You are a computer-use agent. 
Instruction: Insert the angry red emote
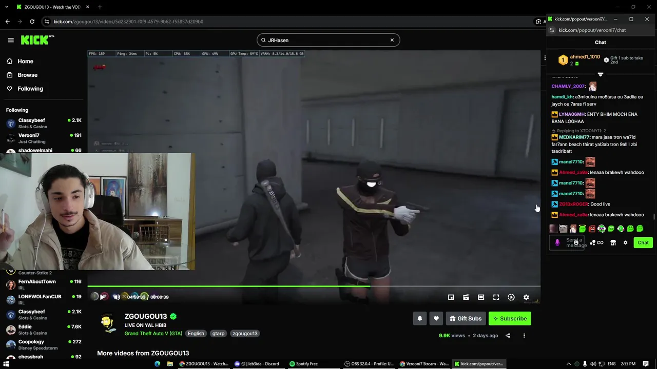[x=592, y=229]
